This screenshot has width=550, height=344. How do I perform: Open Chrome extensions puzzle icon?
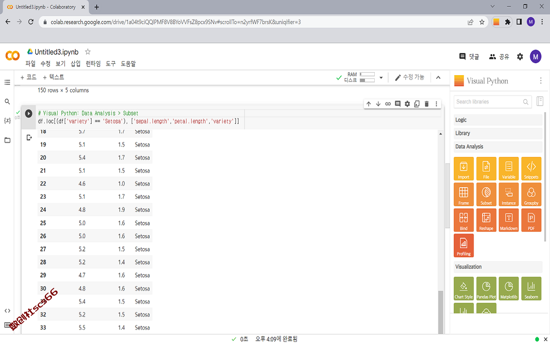(x=508, y=22)
